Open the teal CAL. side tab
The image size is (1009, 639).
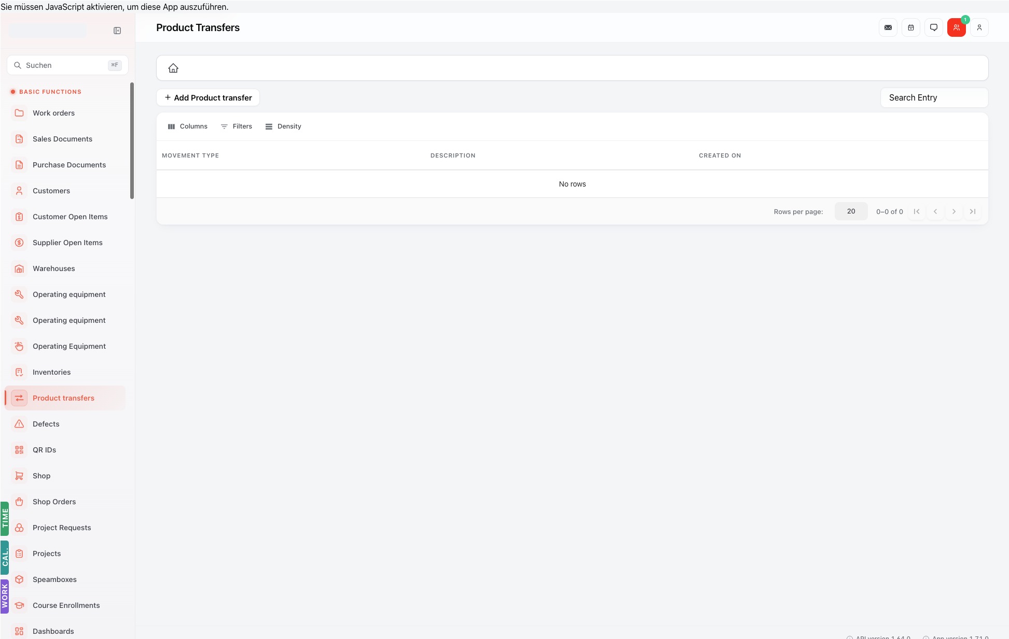click(x=5, y=558)
